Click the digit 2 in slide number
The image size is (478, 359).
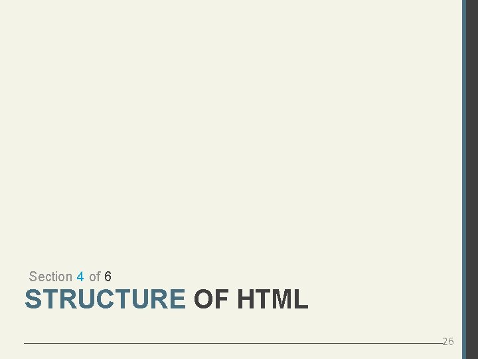point(445,341)
